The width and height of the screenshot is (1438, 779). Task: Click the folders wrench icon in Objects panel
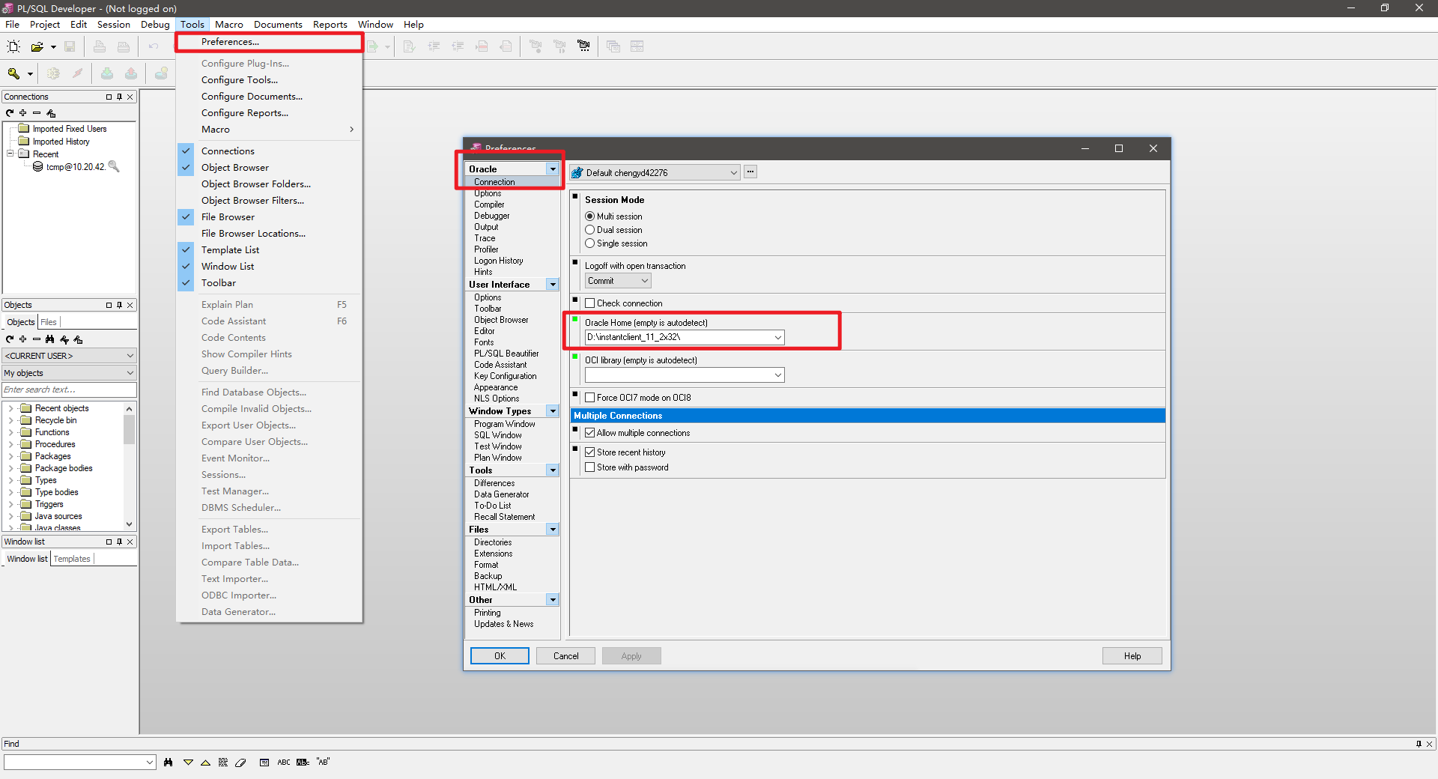click(x=78, y=339)
